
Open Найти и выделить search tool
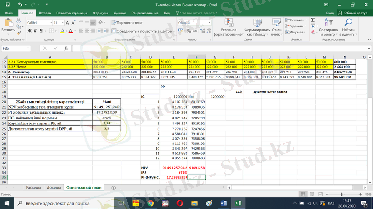[x=347, y=28]
